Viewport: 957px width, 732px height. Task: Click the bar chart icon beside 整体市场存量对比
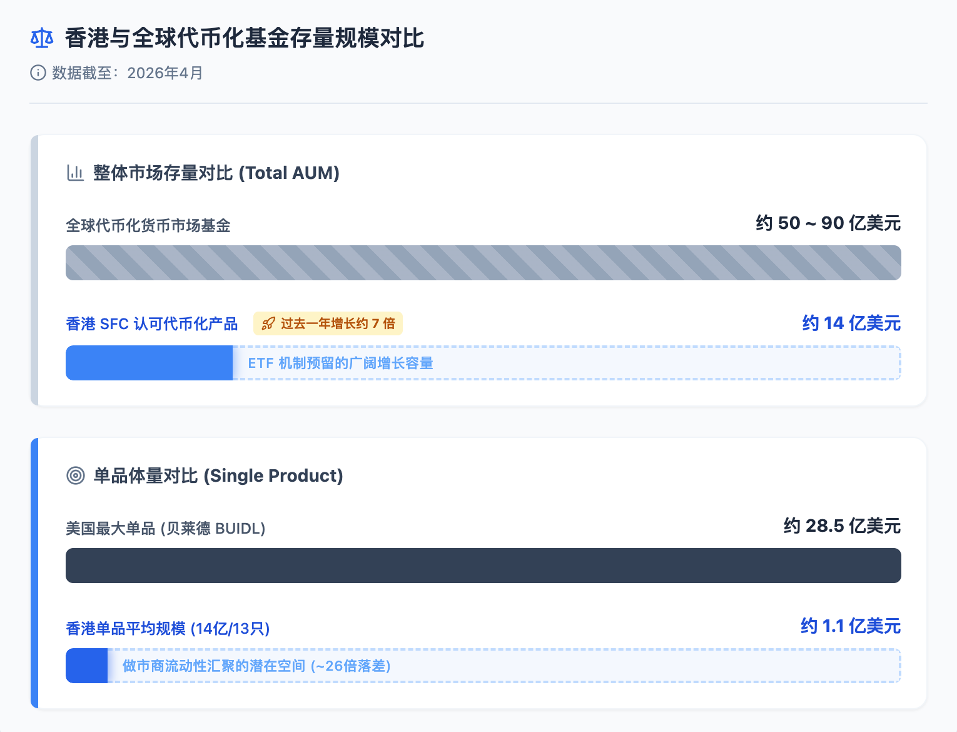(x=75, y=173)
